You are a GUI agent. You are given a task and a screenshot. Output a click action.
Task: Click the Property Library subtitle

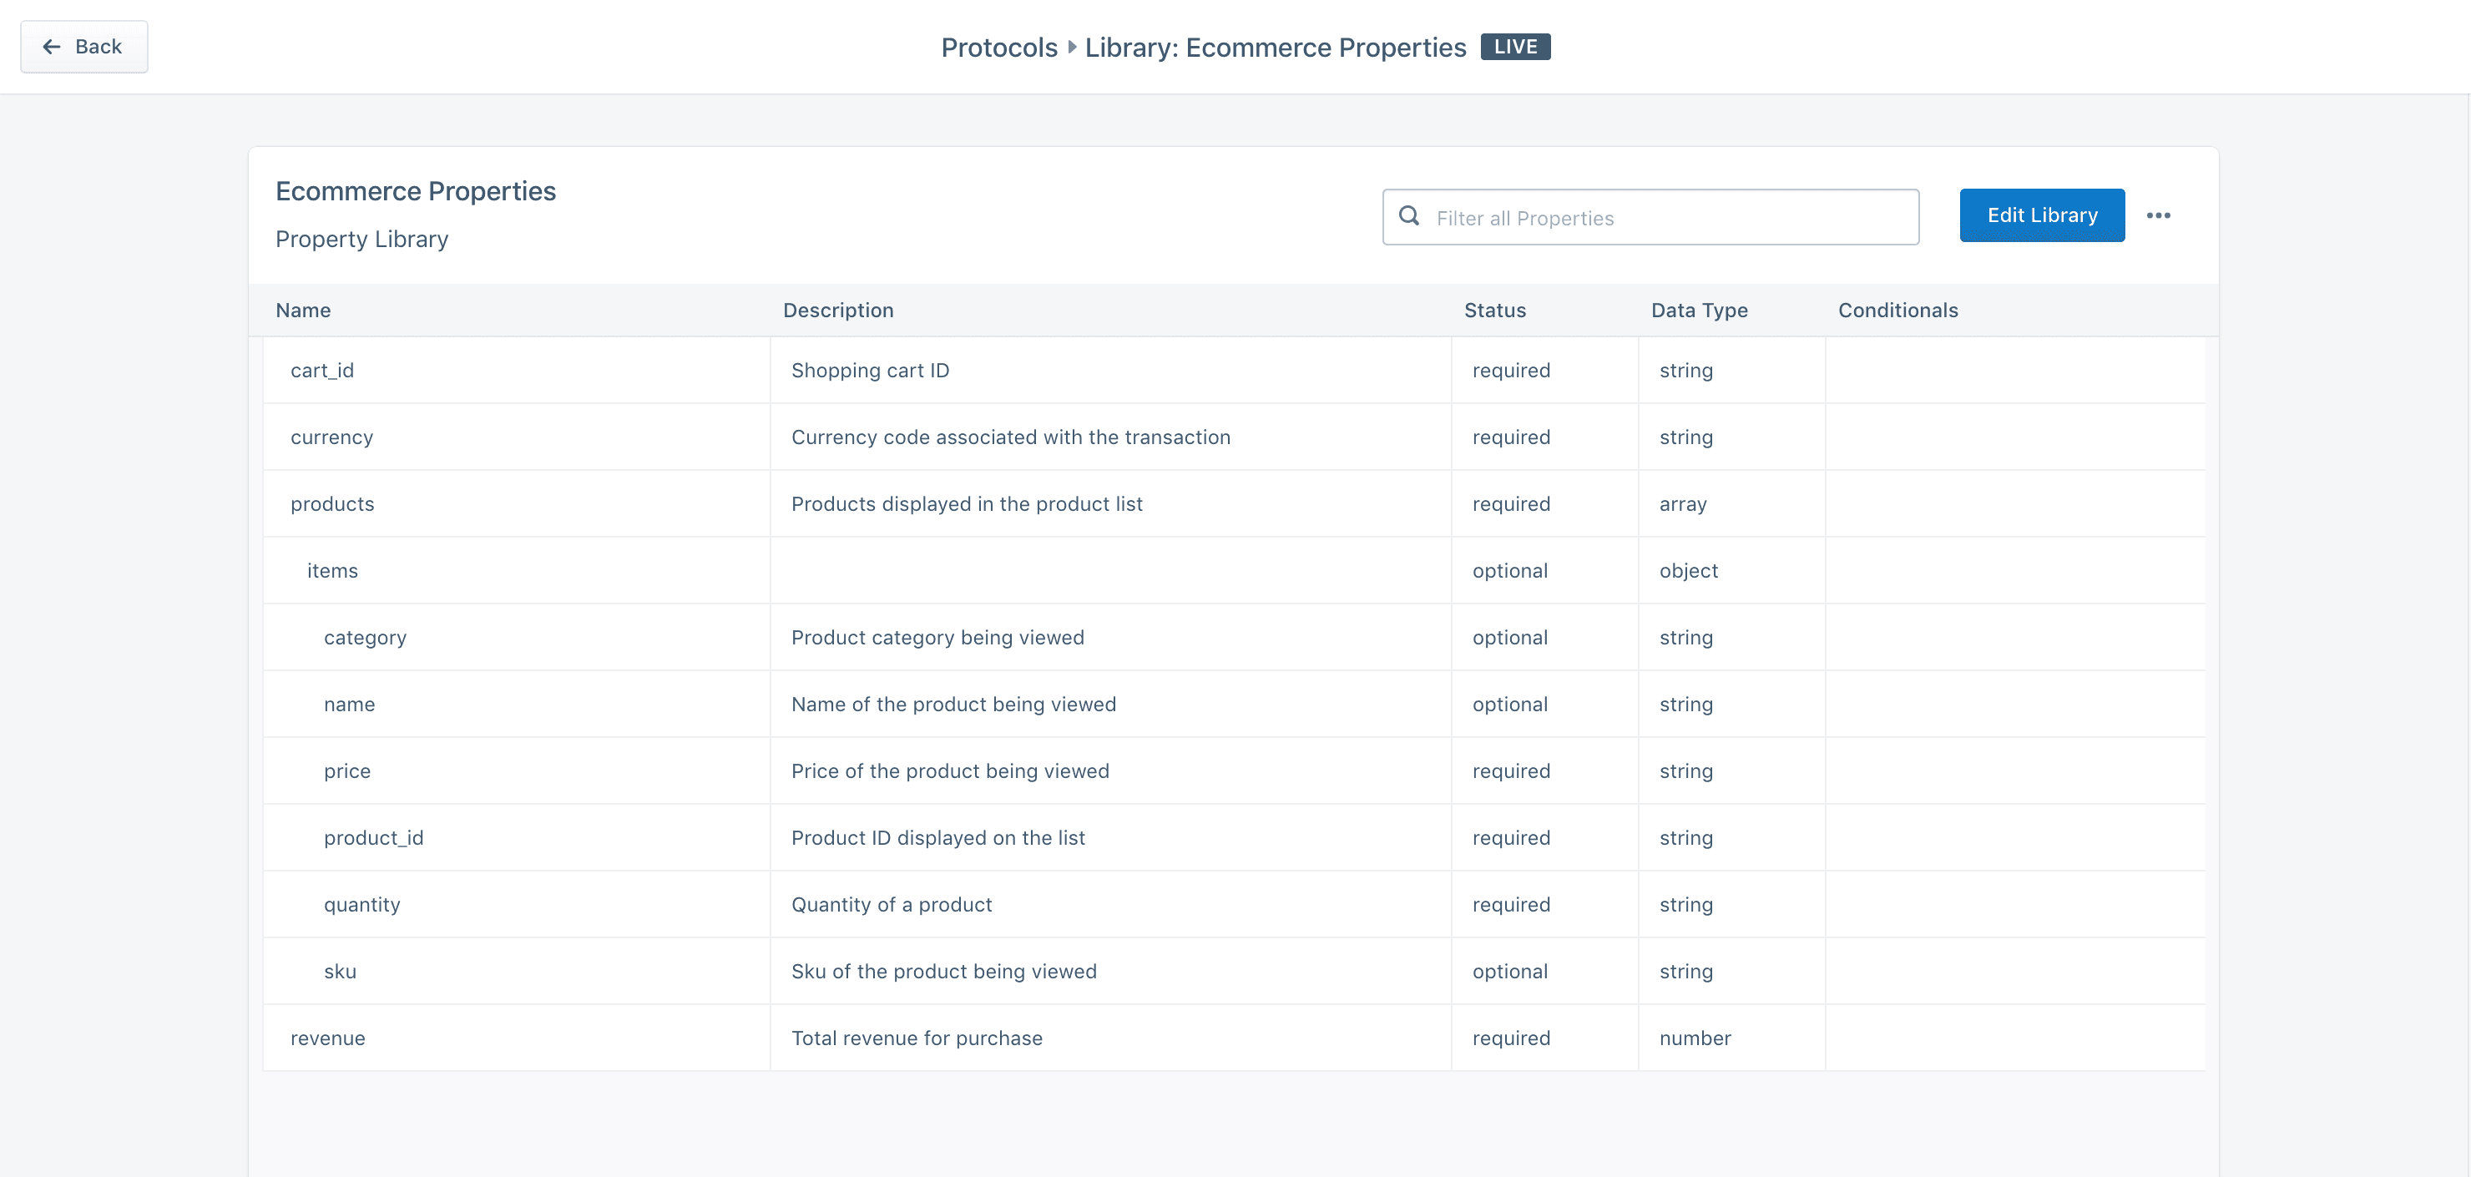(361, 239)
